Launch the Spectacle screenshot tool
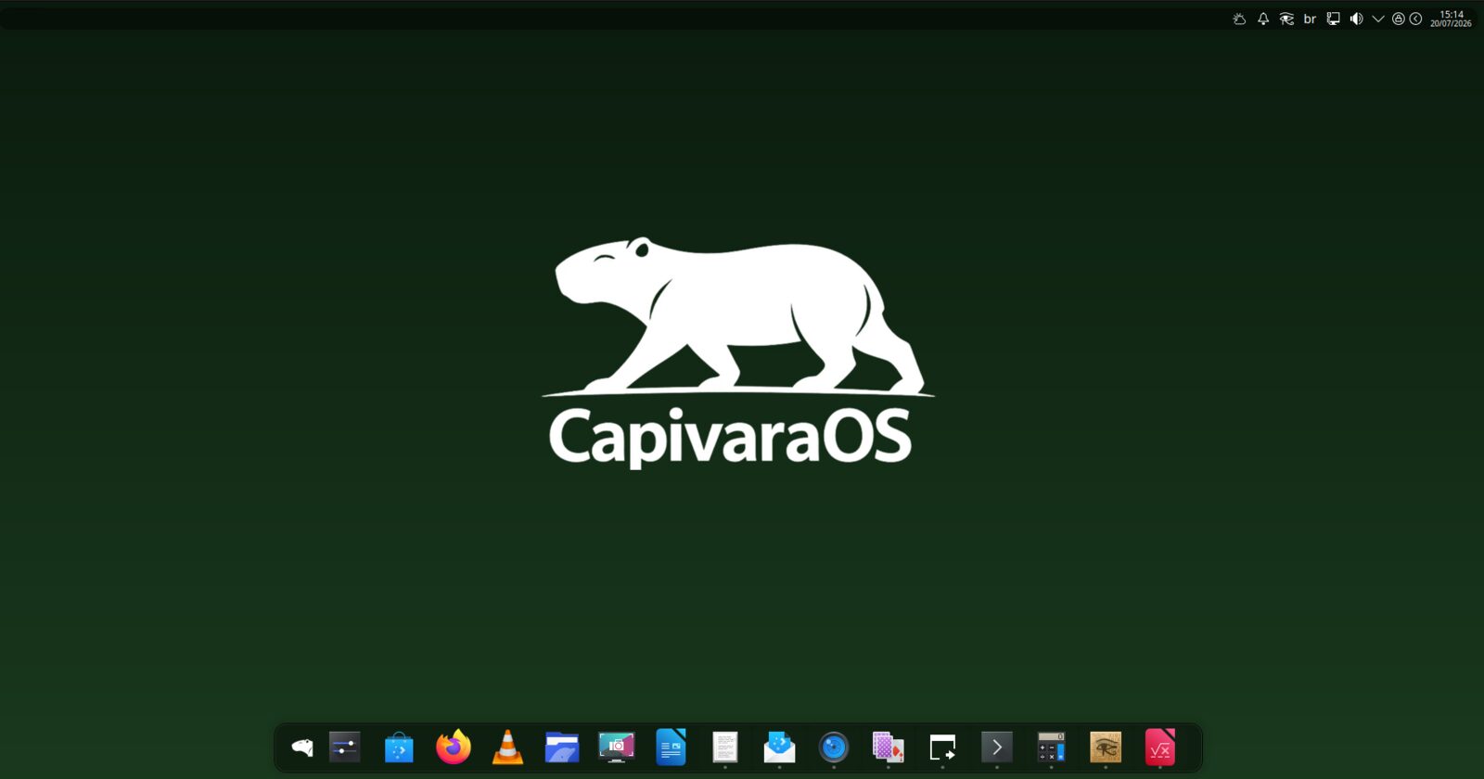Viewport: 1484px width, 779px height. pos(617,747)
